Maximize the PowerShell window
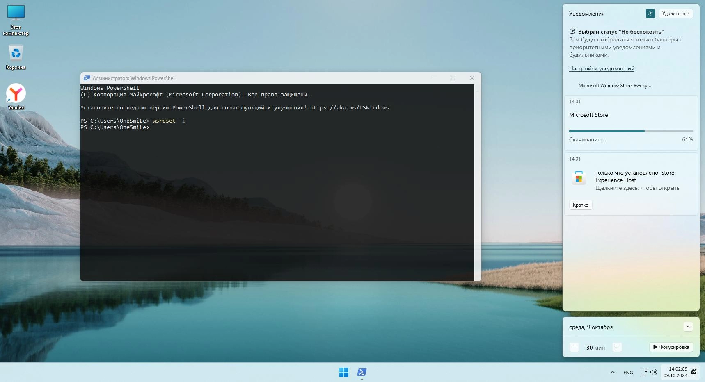The height and width of the screenshot is (382, 705). (453, 78)
